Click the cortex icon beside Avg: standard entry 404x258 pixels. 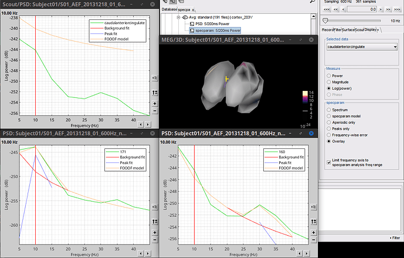click(185, 18)
